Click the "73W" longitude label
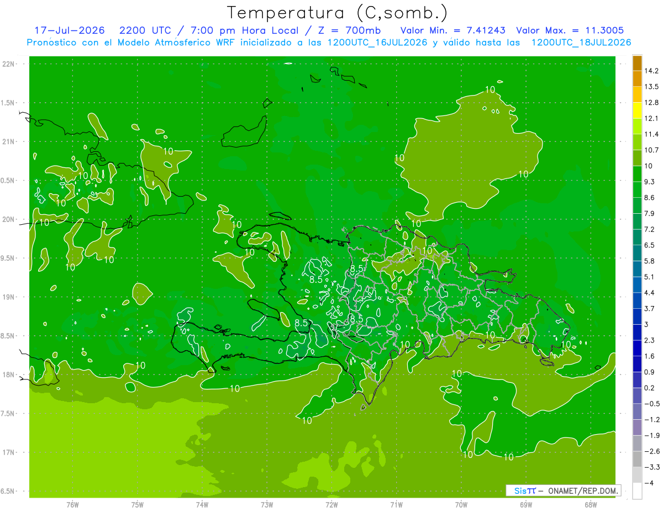The height and width of the screenshot is (512, 663). 267,505
